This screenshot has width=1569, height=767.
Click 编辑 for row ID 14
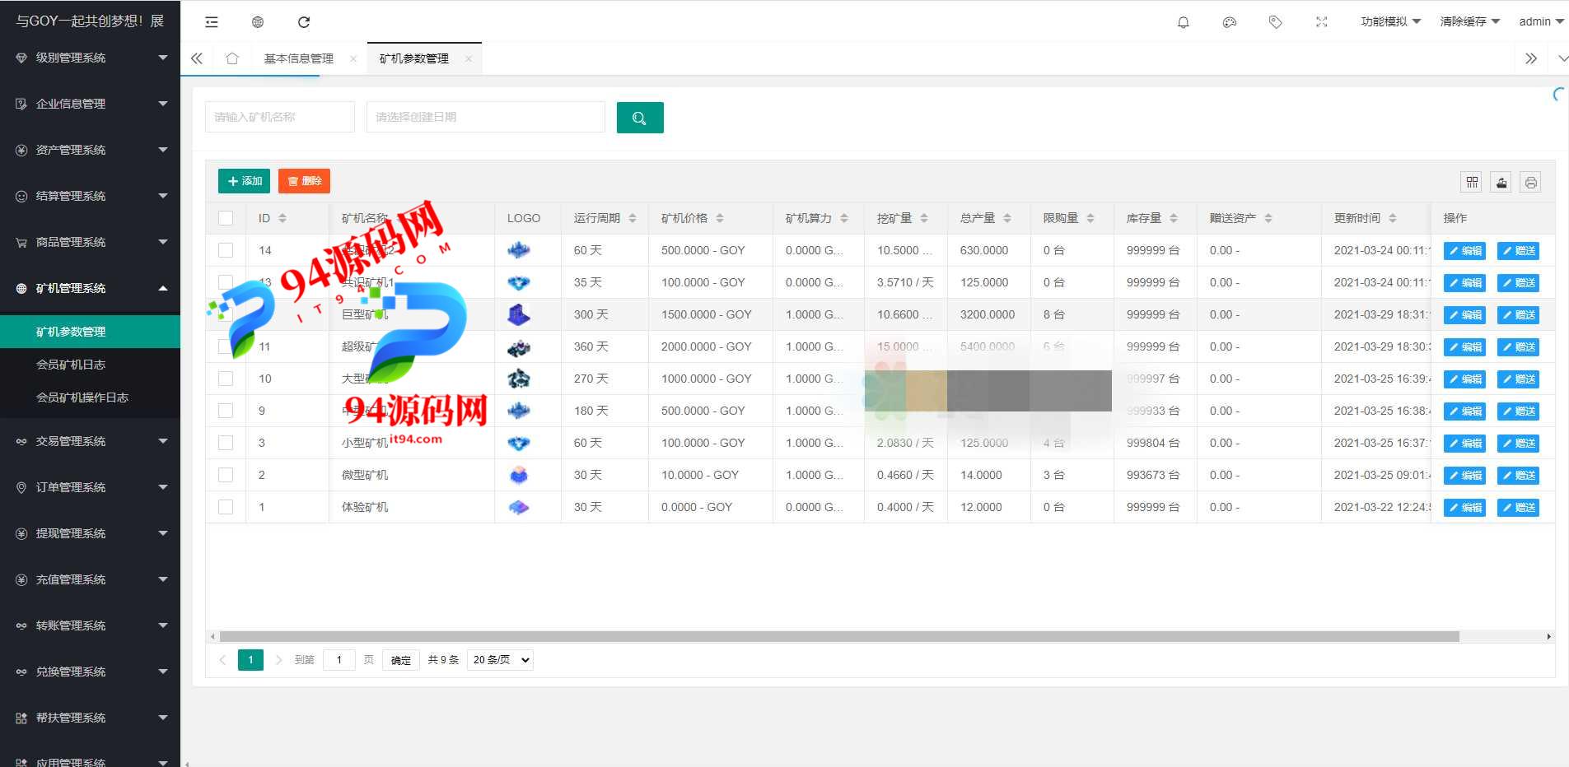1464,251
